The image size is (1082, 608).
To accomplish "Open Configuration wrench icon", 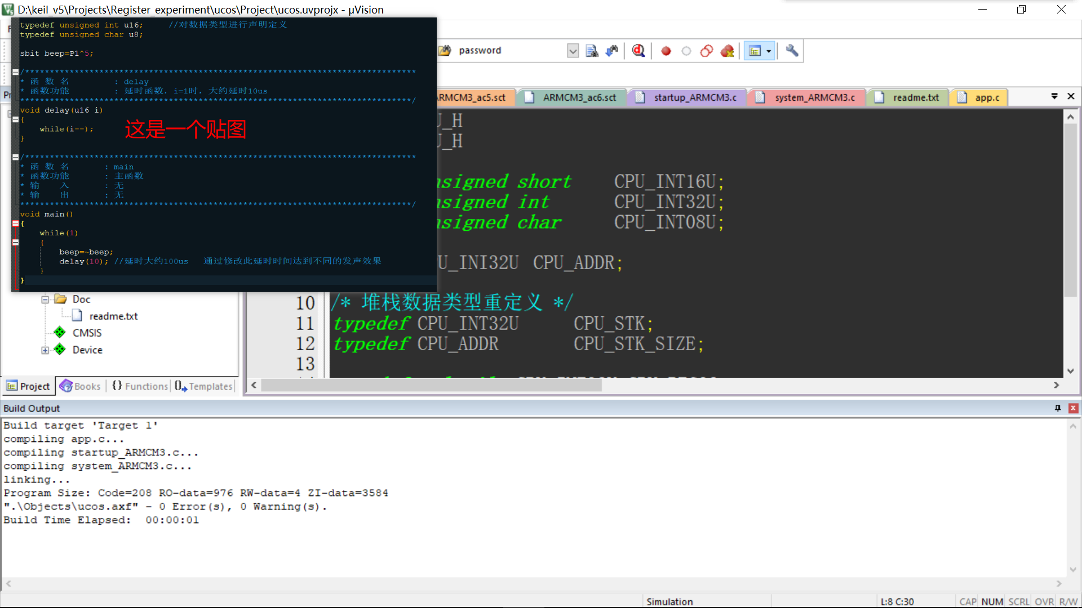I will click(x=792, y=51).
